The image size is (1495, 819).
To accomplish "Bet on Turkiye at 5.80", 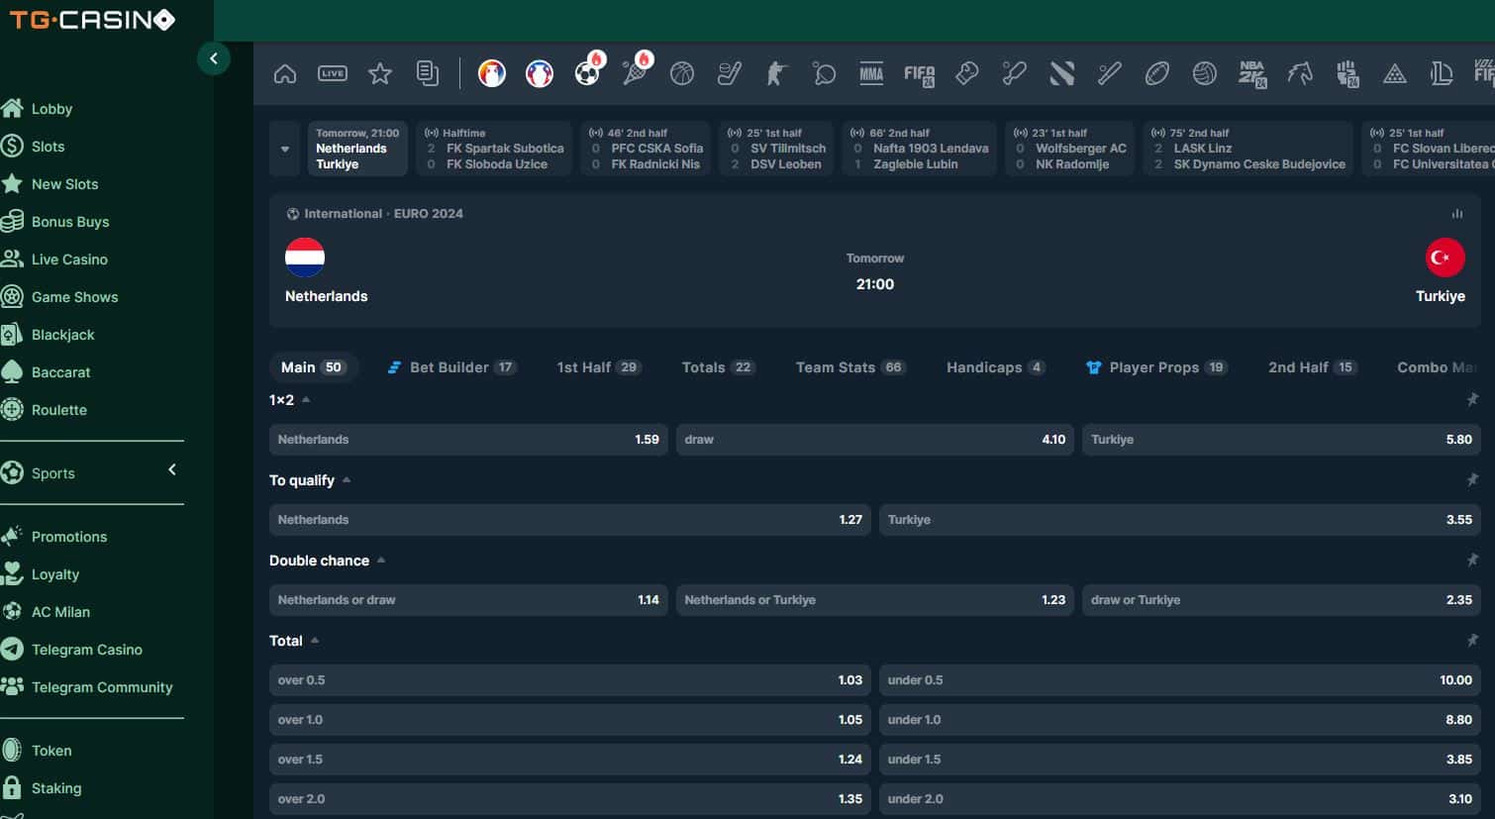I will pos(1281,440).
